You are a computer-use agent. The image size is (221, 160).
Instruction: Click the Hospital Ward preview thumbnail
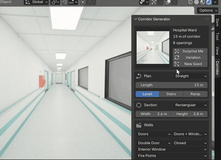pos(153,48)
